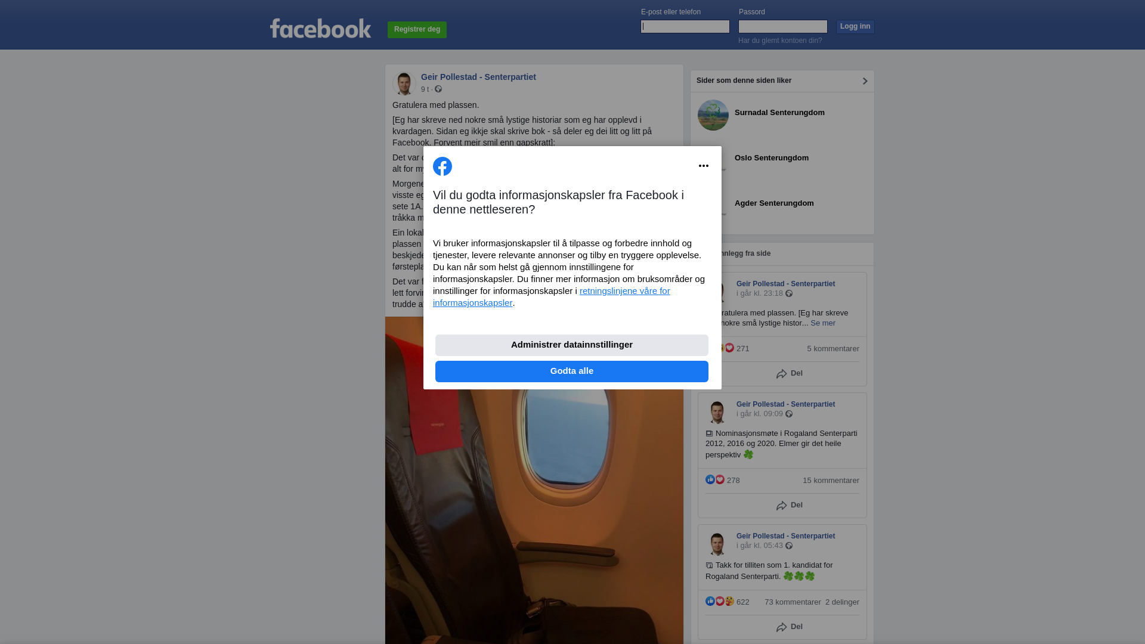Click the Facebook logo in header
The height and width of the screenshot is (644, 1145).
pyautogui.click(x=320, y=28)
